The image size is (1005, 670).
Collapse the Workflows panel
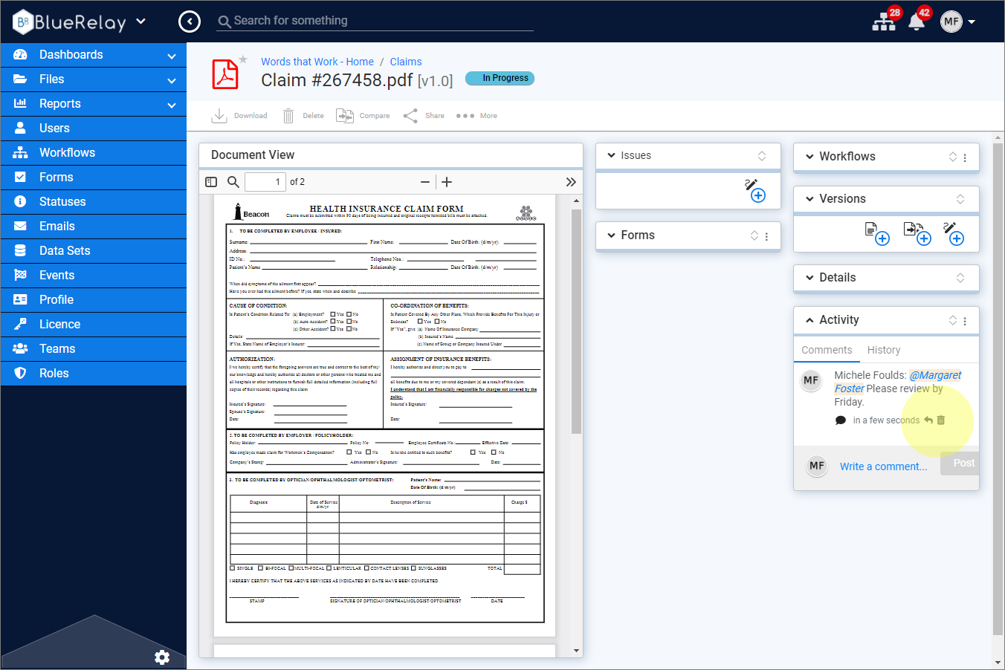coord(810,157)
